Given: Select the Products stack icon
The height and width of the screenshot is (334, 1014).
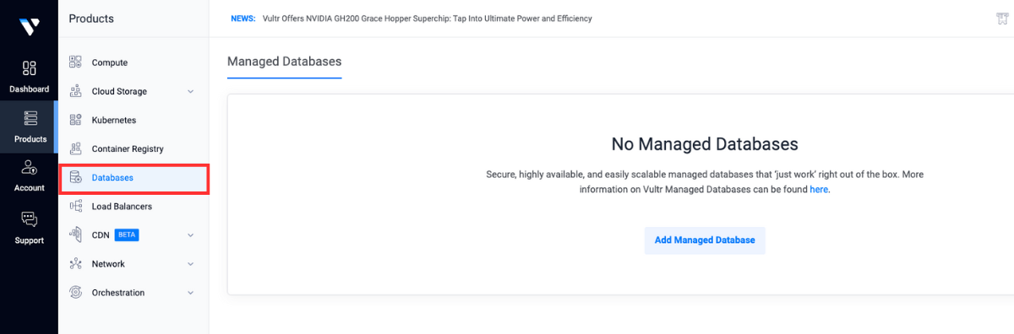Looking at the screenshot, I should (30, 119).
